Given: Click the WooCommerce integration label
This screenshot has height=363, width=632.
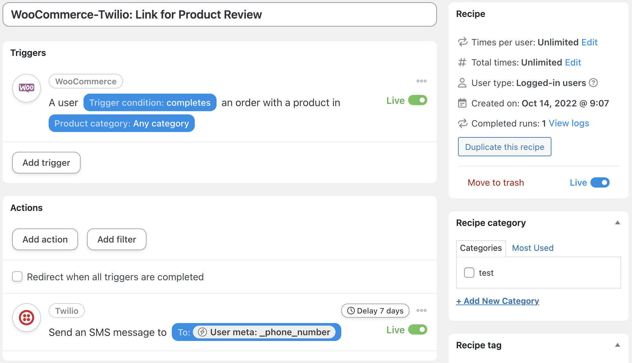Looking at the screenshot, I should pos(86,81).
